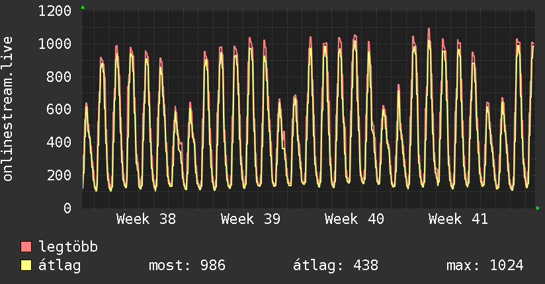Image resolution: width=545 pixels, height=284 pixels.
Task: Click the max: 1024 statistic
Action: 485,266
